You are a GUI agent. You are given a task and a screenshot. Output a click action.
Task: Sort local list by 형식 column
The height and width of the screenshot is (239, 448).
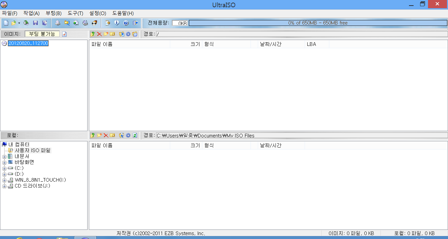click(x=226, y=145)
